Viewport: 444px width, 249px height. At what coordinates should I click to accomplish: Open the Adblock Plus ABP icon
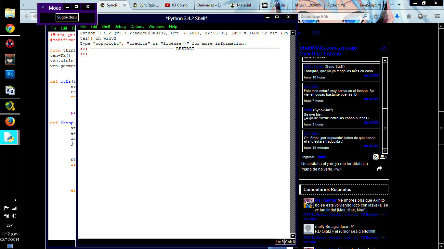[x=421, y=16]
